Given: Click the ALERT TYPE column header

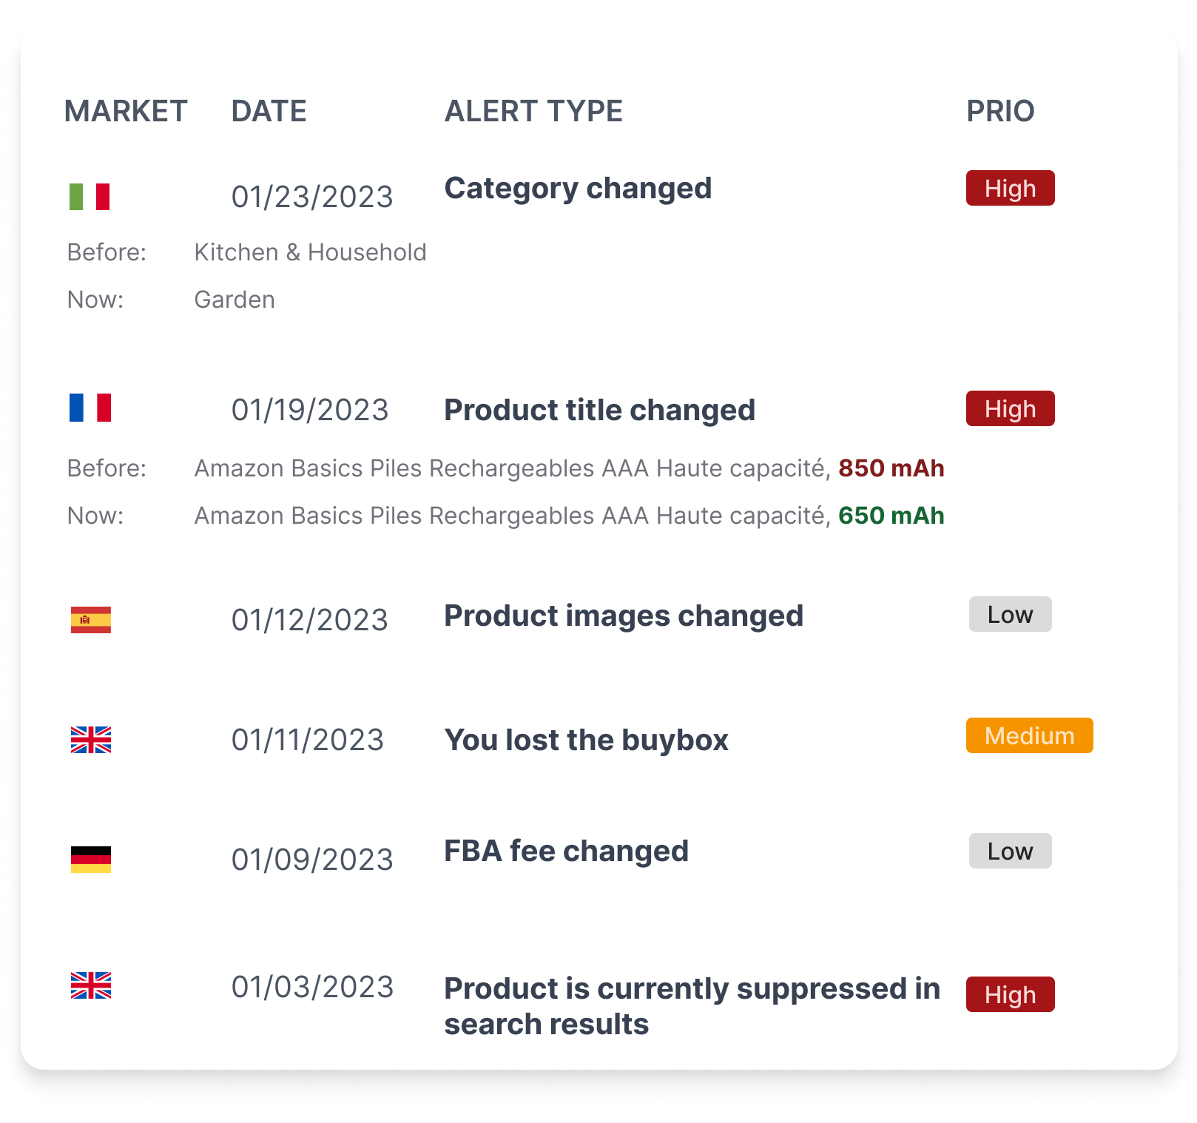Looking at the screenshot, I should pyautogui.click(x=533, y=112).
